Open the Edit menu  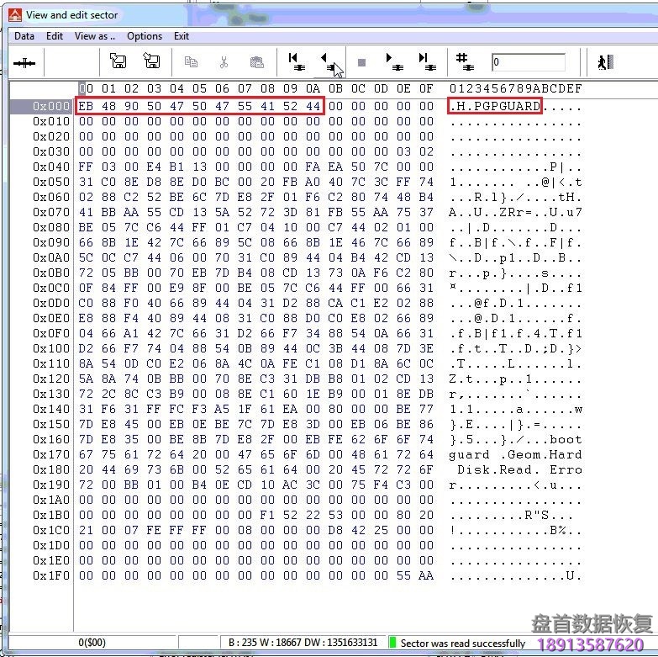click(55, 36)
